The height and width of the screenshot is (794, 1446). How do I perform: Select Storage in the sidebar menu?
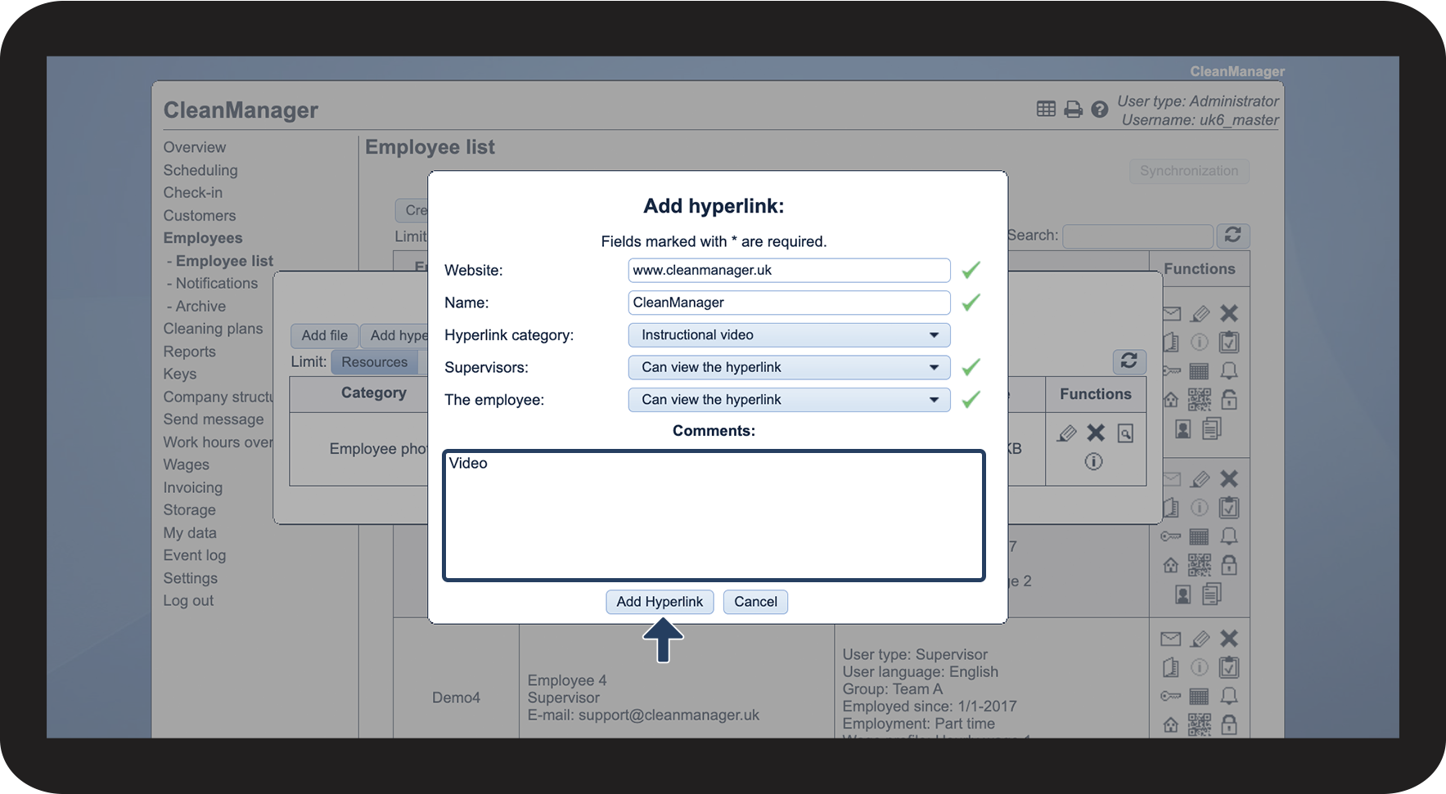point(190,509)
